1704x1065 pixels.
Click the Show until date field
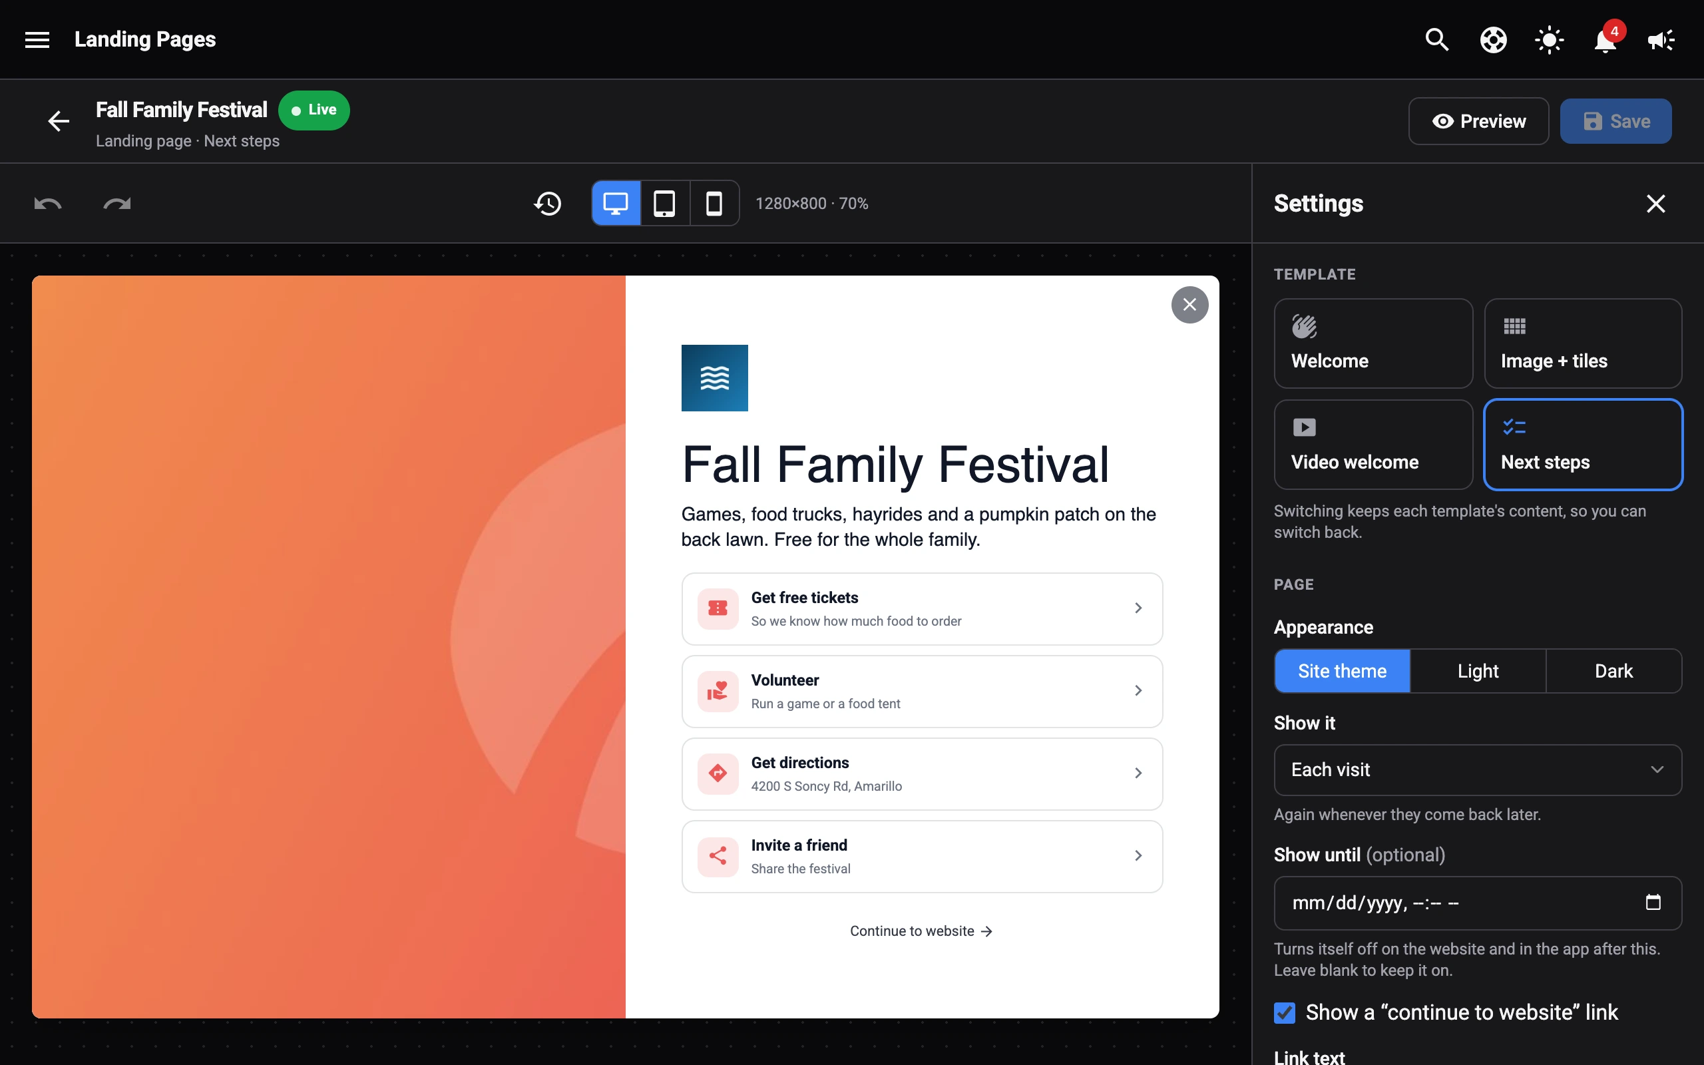(1478, 903)
